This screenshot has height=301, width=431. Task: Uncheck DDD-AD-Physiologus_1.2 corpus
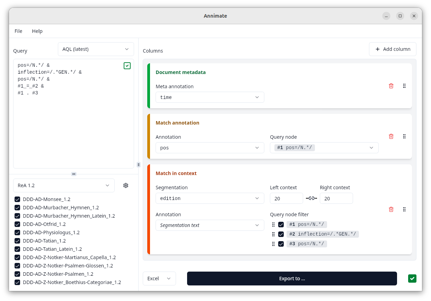(x=17, y=232)
